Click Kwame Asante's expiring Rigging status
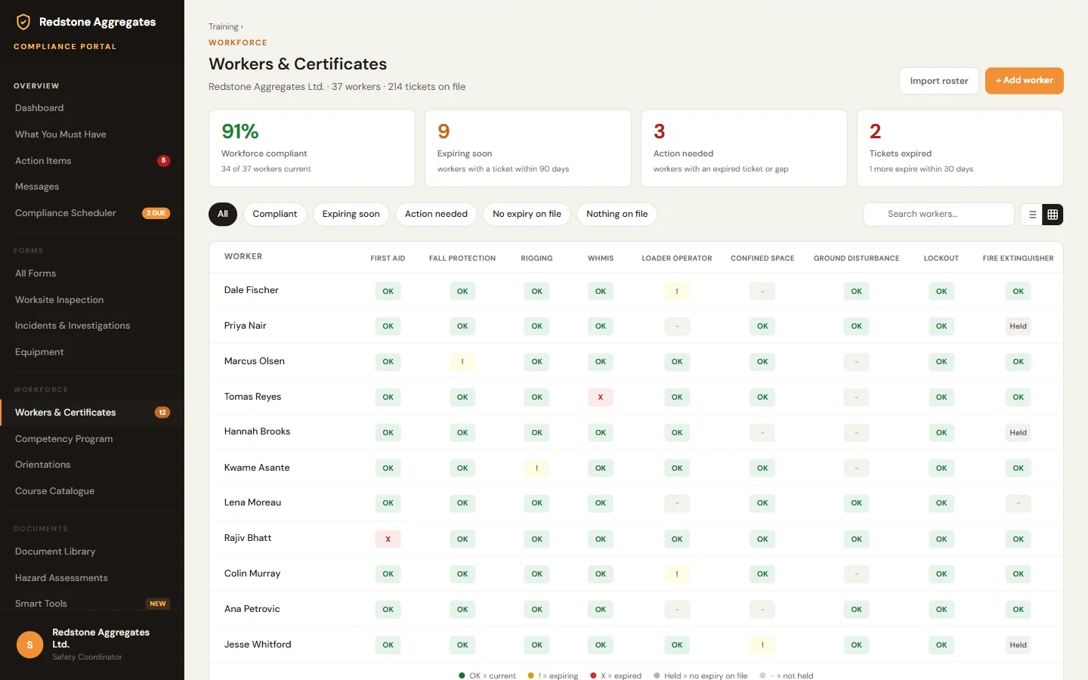Screen dimensions: 1088x680 [x=536, y=468]
